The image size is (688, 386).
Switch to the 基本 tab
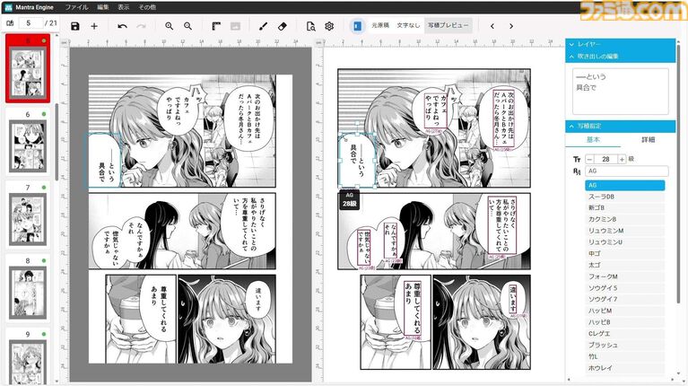point(593,140)
